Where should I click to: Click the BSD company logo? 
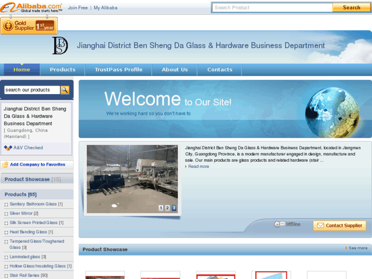point(60,46)
